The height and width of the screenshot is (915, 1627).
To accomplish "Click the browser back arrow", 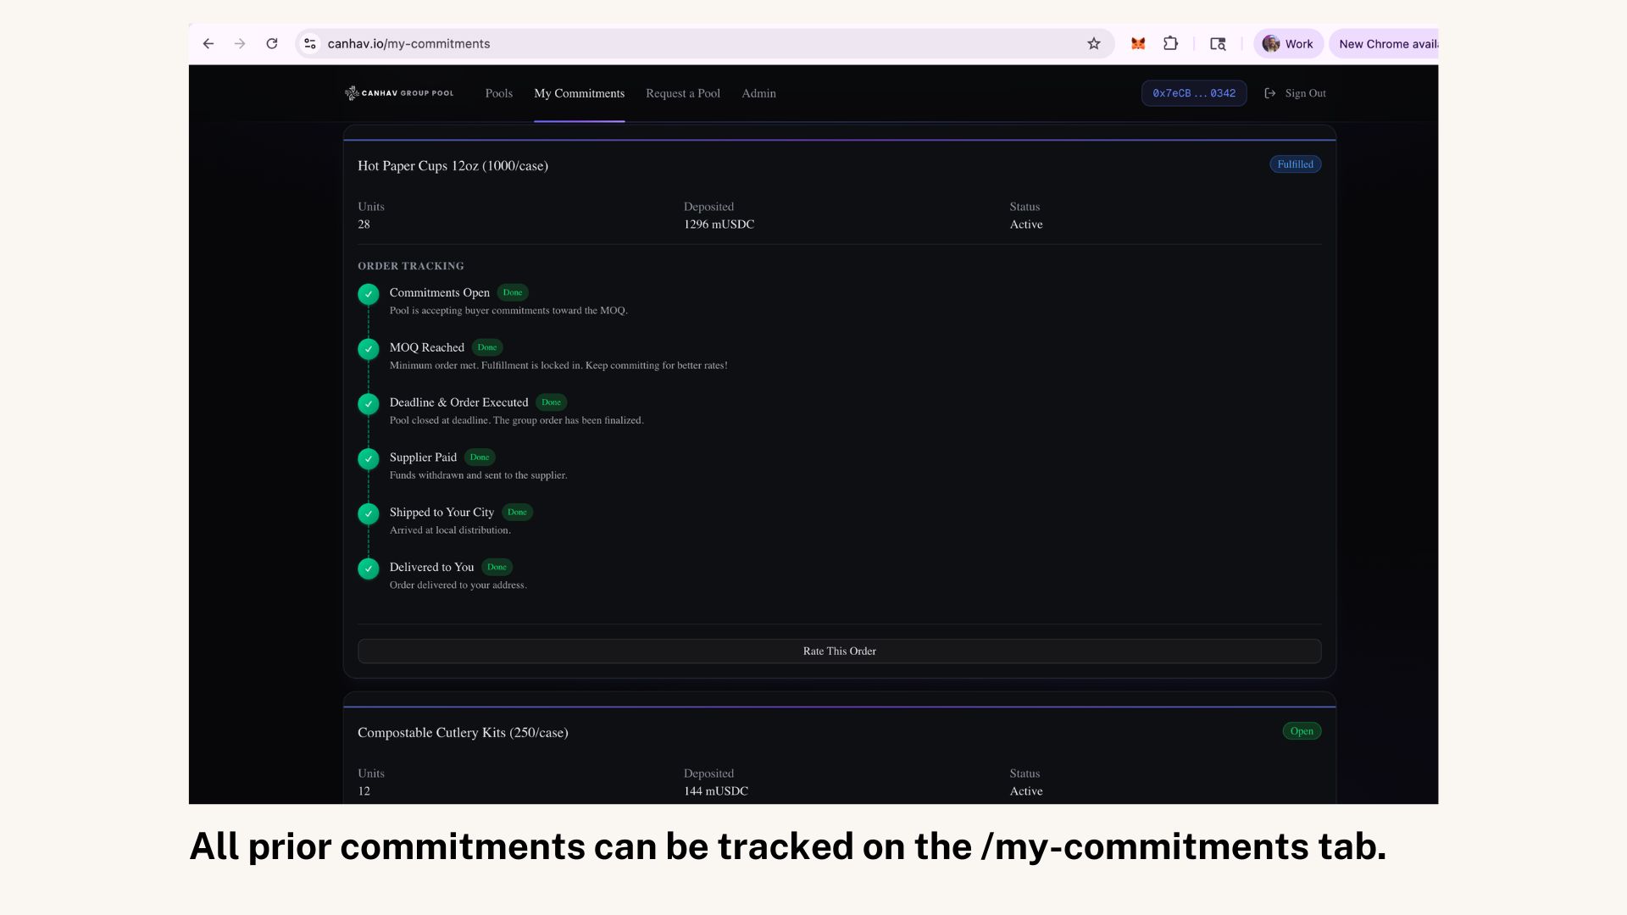I will tap(208, 44).
